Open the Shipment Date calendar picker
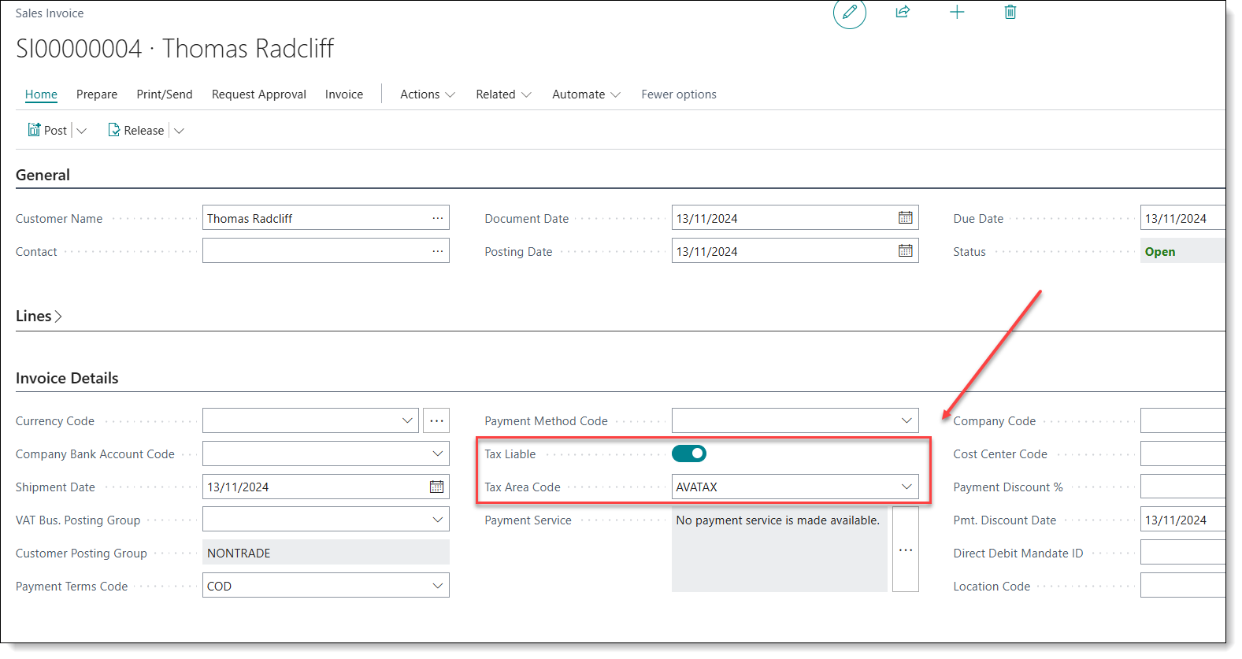This screenshot has width=1242, height=659. click(x=436, y=487)
